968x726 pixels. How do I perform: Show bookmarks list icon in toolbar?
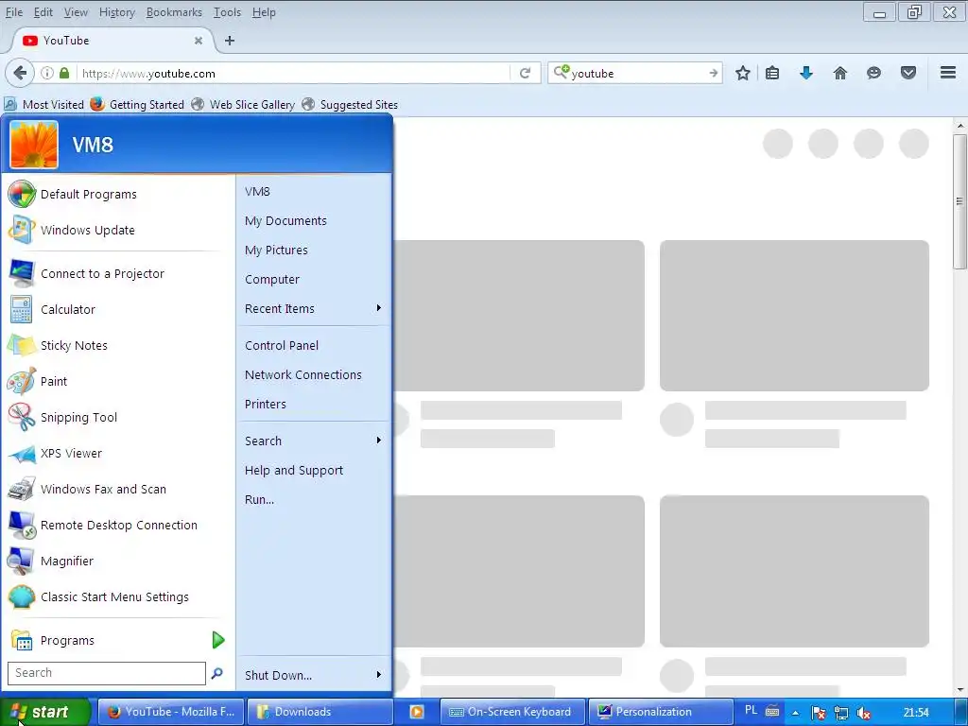pyautogui.click(x=772, y=74)
